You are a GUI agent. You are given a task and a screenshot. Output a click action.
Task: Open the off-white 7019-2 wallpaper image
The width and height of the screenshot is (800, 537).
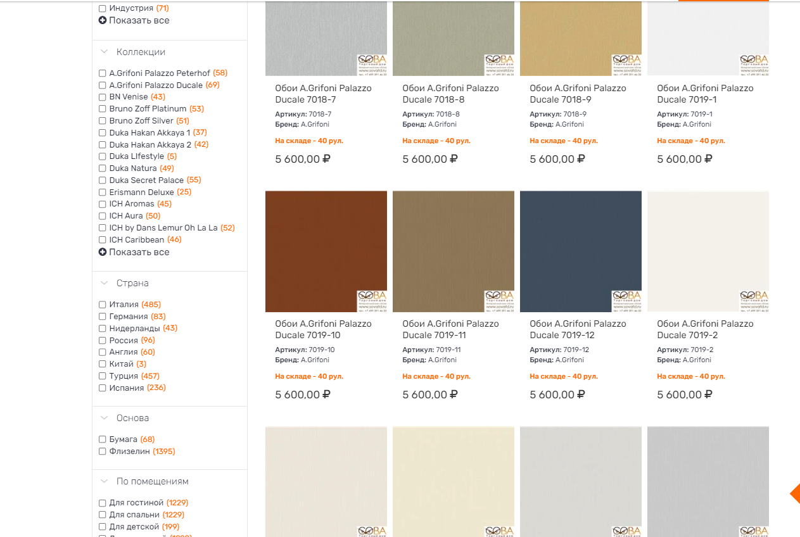tap(708, 251)
